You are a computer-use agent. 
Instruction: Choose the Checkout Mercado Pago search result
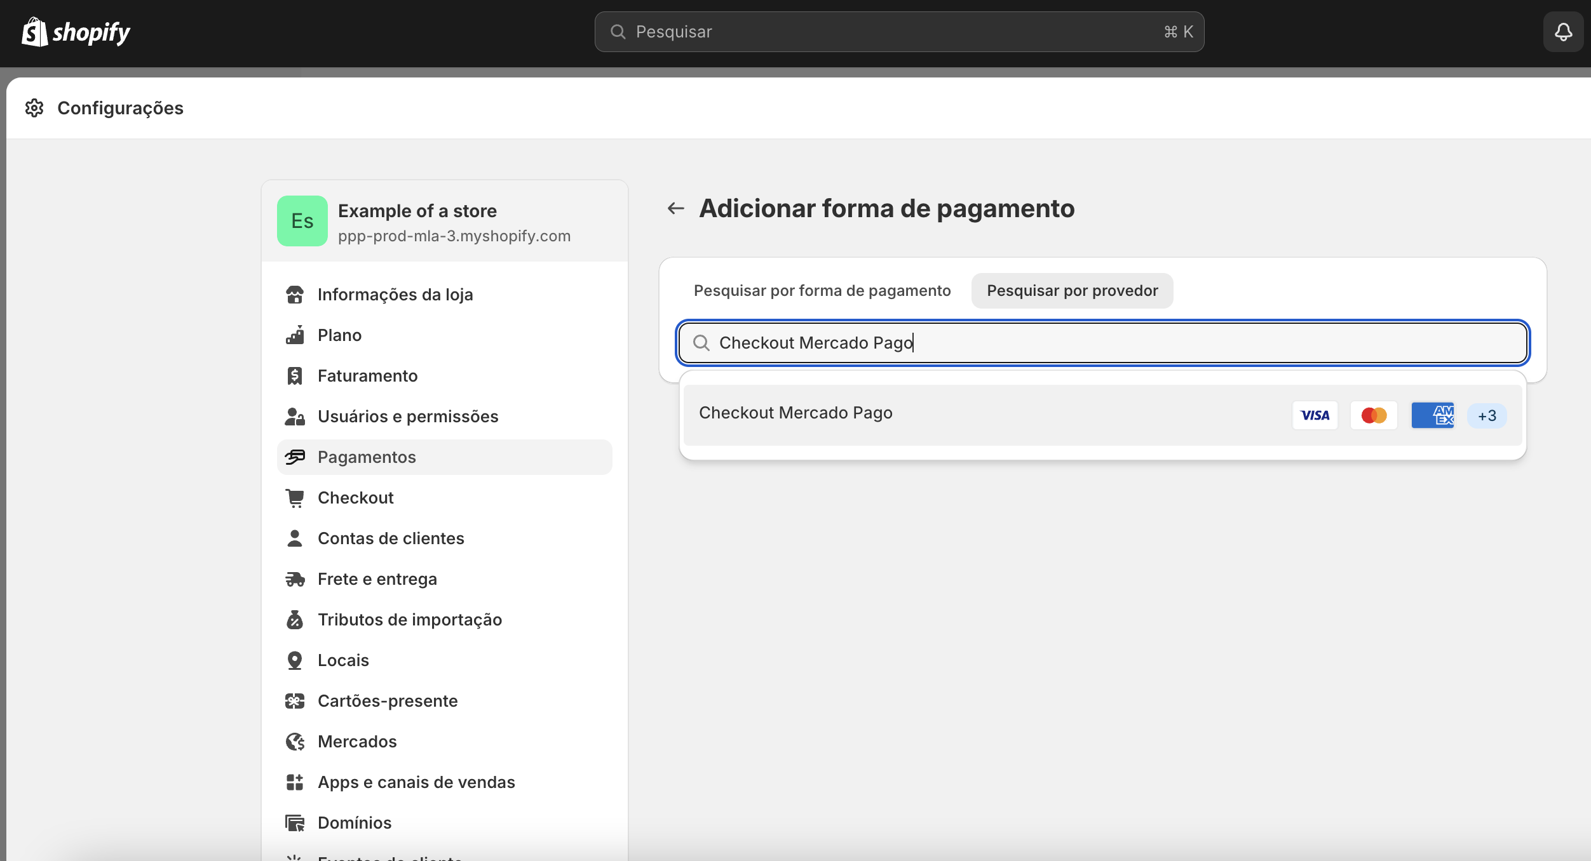1103,415
